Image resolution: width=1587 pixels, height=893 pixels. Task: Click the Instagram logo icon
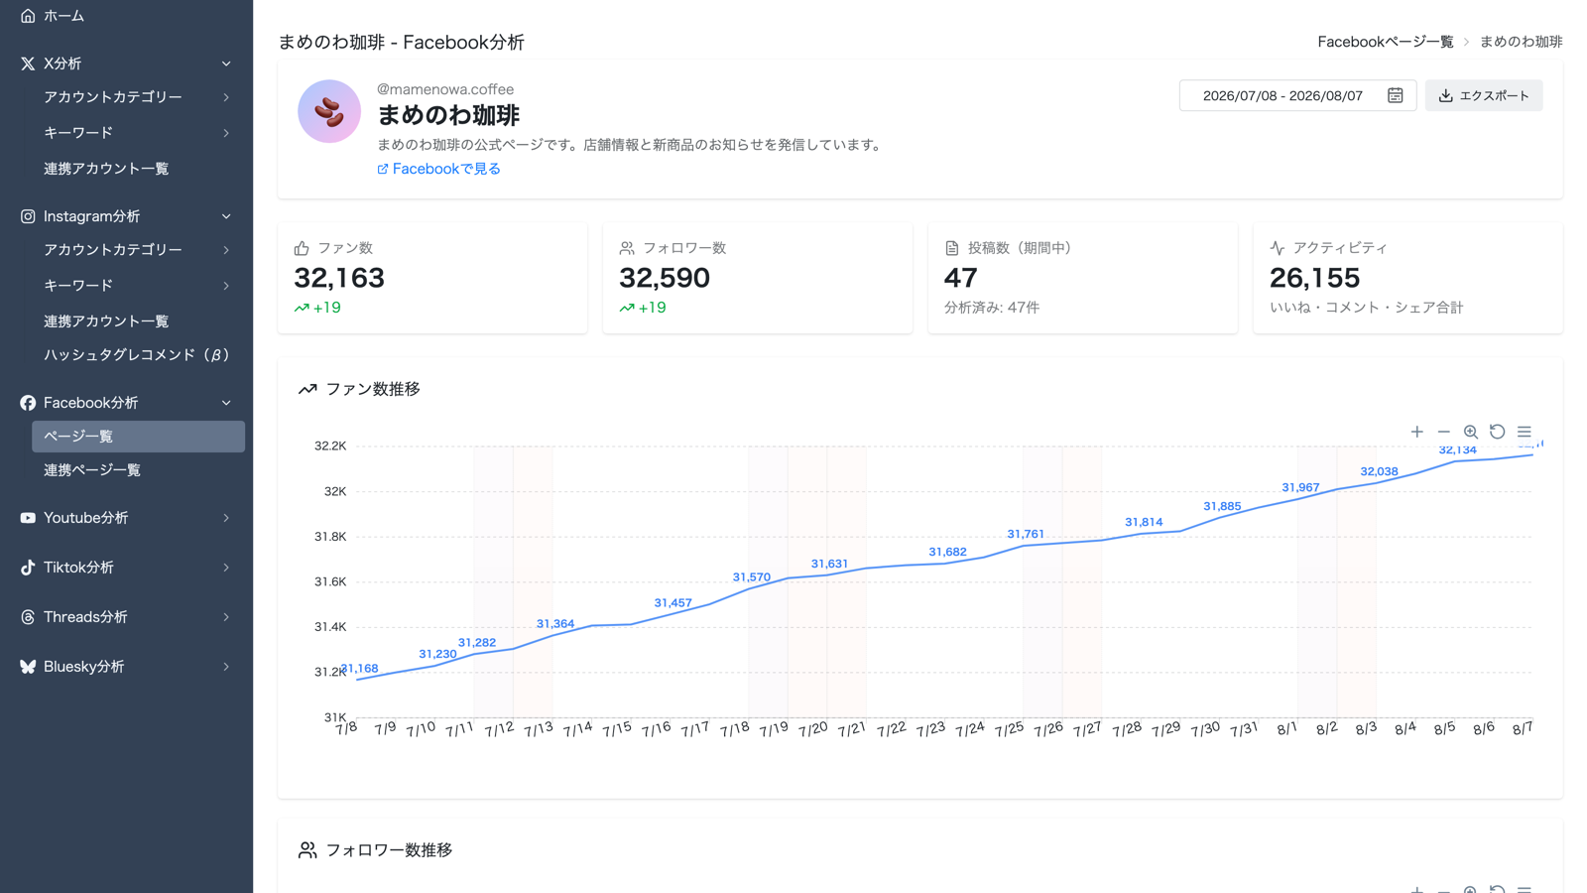(x=28, y=216)
